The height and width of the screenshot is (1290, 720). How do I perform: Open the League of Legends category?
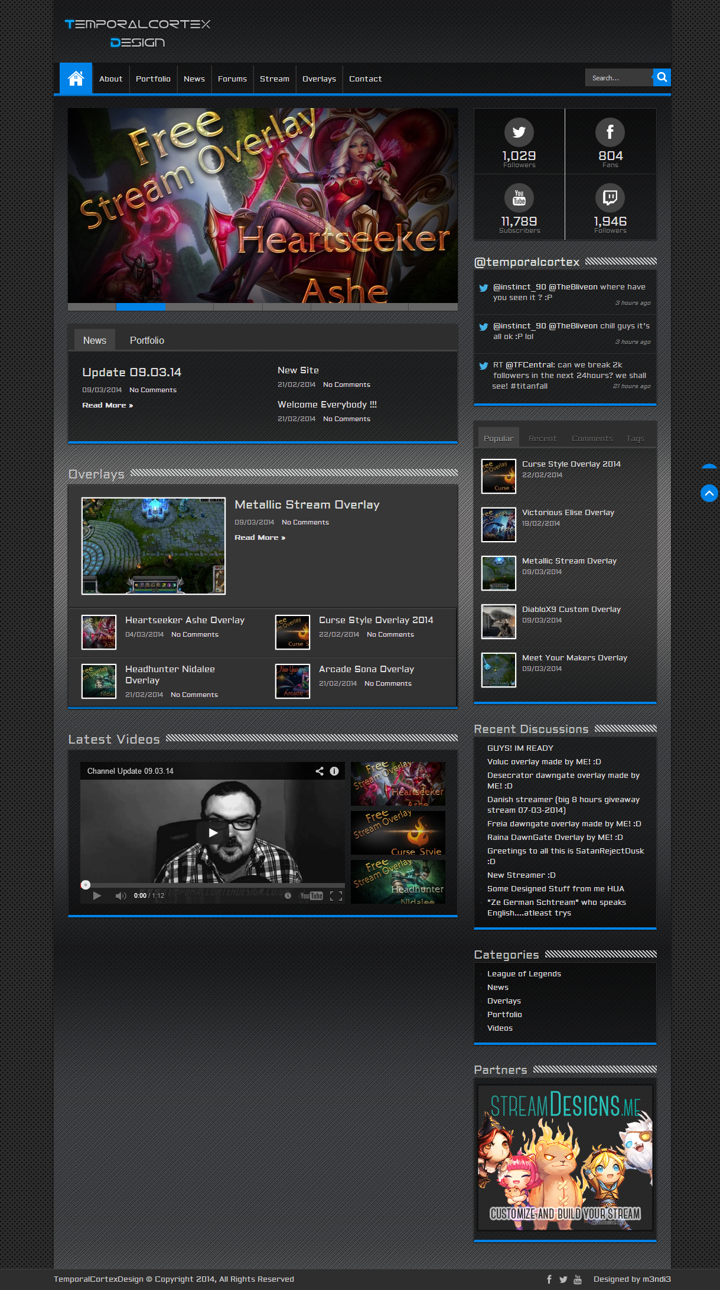click(x=524, y=973)
